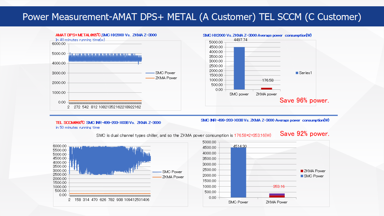Image resolution: width=384 pixels, height=216 pixels.
Task: Click the blue SMC bar labeled 4514.30
Action: pos(238,172)
